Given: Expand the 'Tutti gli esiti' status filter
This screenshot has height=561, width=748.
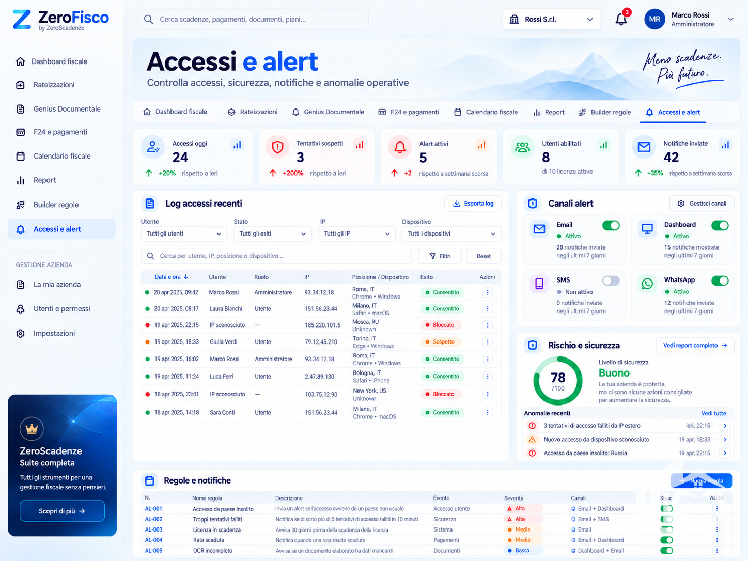Looking at the screenshot, I should pos(273,234).
